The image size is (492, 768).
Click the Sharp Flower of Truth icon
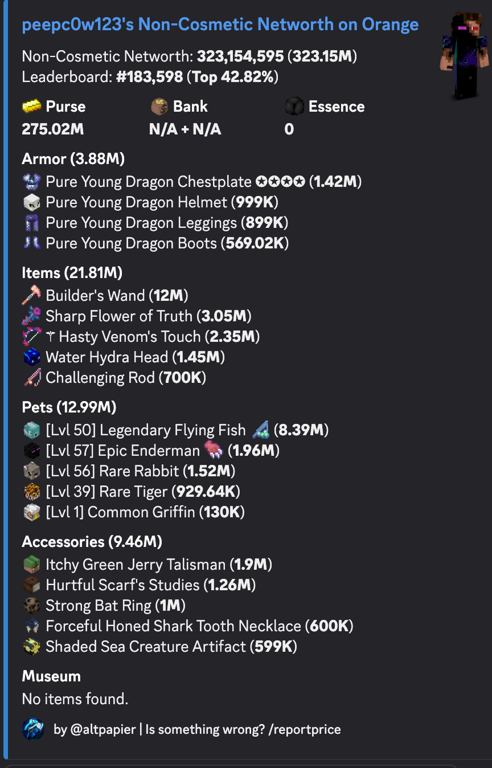point(31,316)
